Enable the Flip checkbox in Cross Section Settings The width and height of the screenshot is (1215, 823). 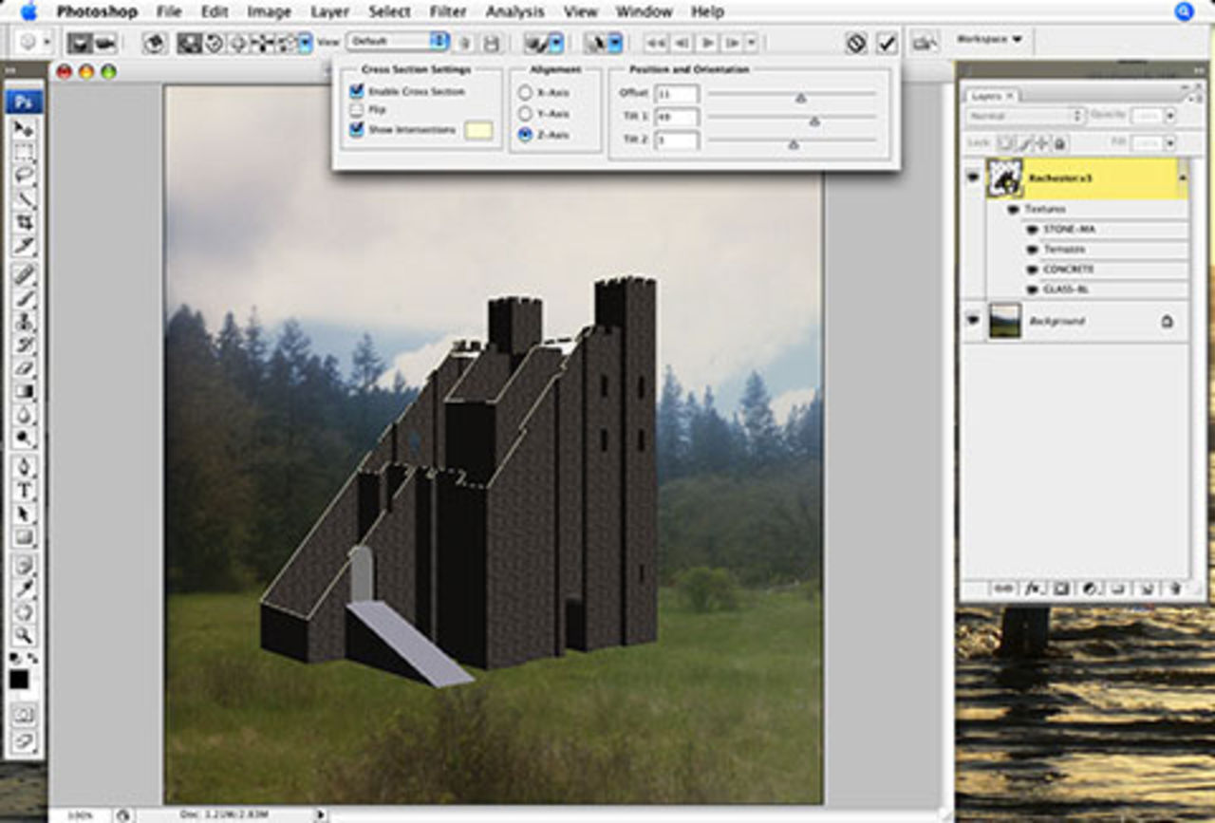tap(355, 108)
